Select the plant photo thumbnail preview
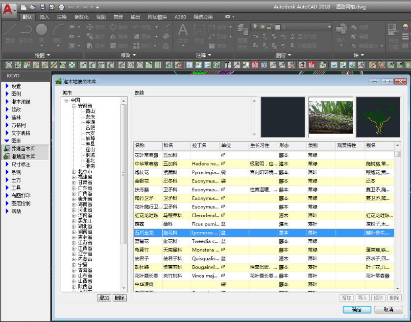 tap(331, 117)
